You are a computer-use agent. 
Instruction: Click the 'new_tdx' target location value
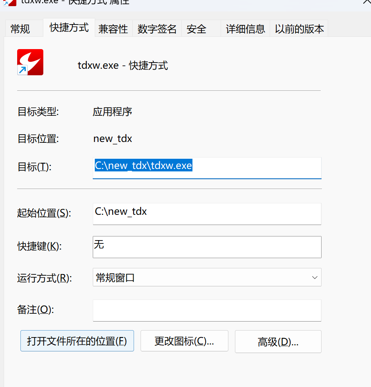(113, 139)
